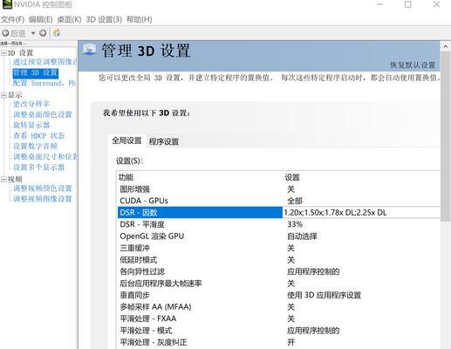Select 后台应用程序最大帧速率 row
The image size is (451, 349).
(x=278, y=284)
